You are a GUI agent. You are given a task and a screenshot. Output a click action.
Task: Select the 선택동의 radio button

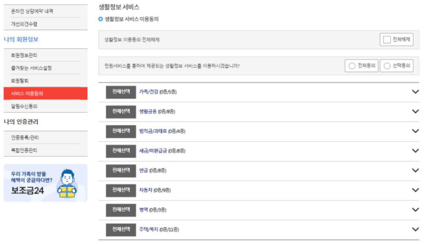pos(387,66)
